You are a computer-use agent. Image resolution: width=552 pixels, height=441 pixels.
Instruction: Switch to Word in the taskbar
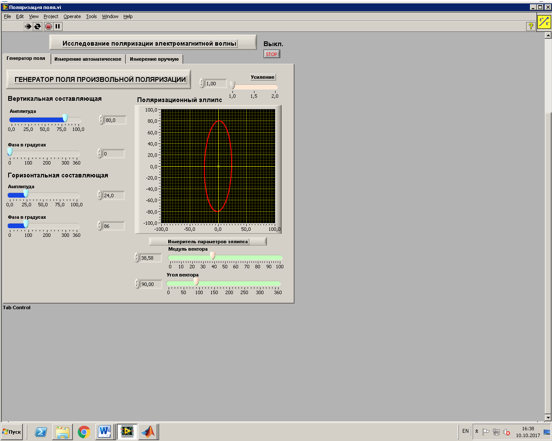pos(104,432)
